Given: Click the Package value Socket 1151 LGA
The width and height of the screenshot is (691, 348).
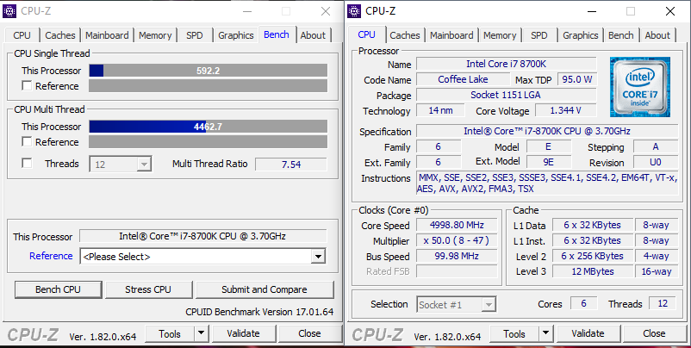Looking at the screenshot, I should [x=507, y=95].
